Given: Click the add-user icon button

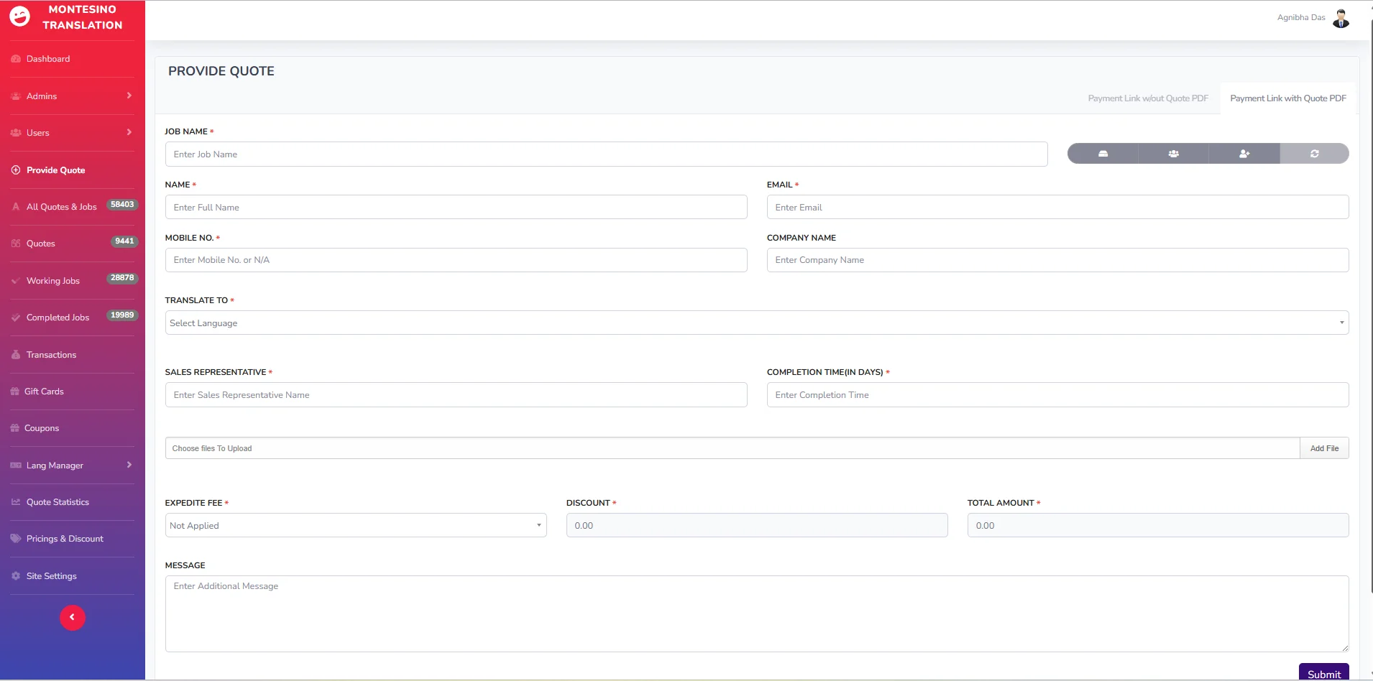Looking at the screenshot, I should pos(1244,154).
